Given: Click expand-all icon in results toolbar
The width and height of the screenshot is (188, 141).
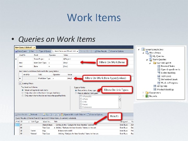Looking at the screenshot, I should click(x=55, y=115).
